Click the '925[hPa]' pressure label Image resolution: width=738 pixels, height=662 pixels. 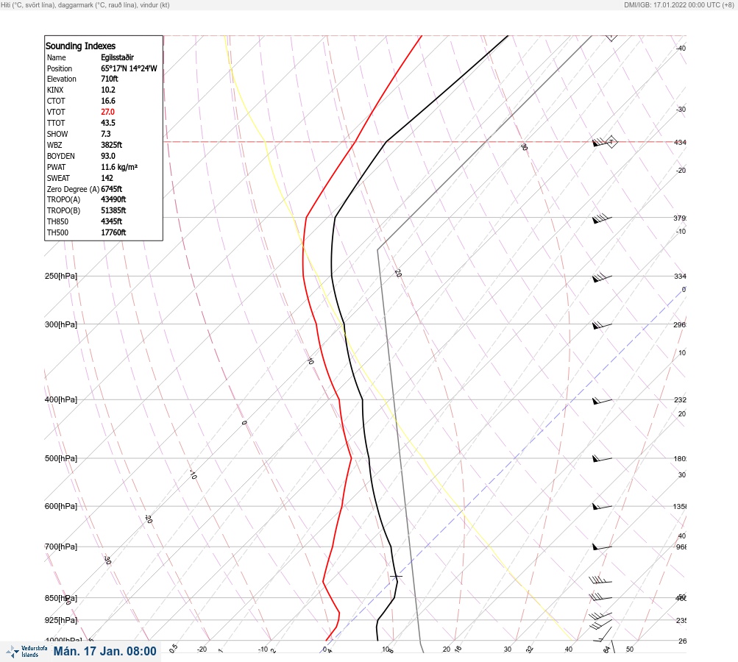pyautogui.click(x=61, y=620)
